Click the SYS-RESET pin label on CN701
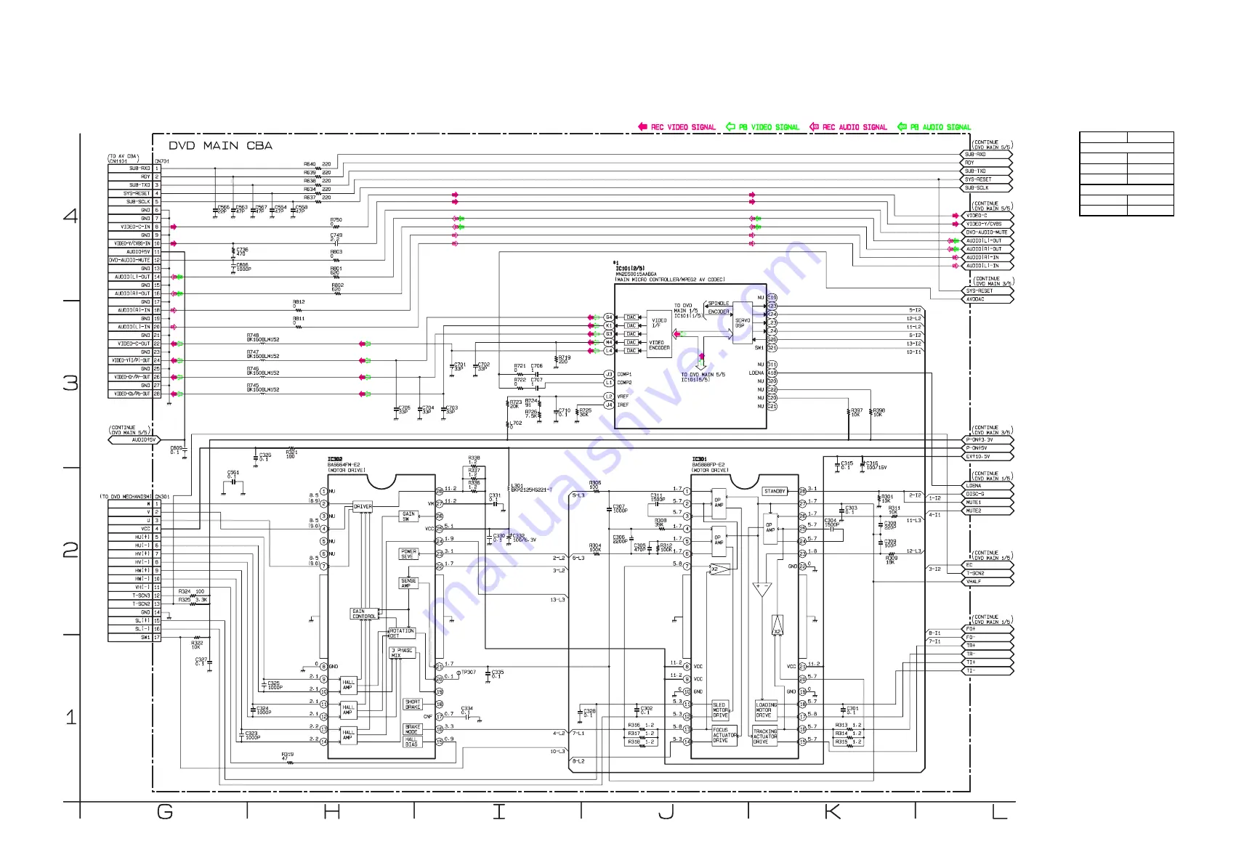This screenshot has height=865, width=1236. [x=137, y=193]
